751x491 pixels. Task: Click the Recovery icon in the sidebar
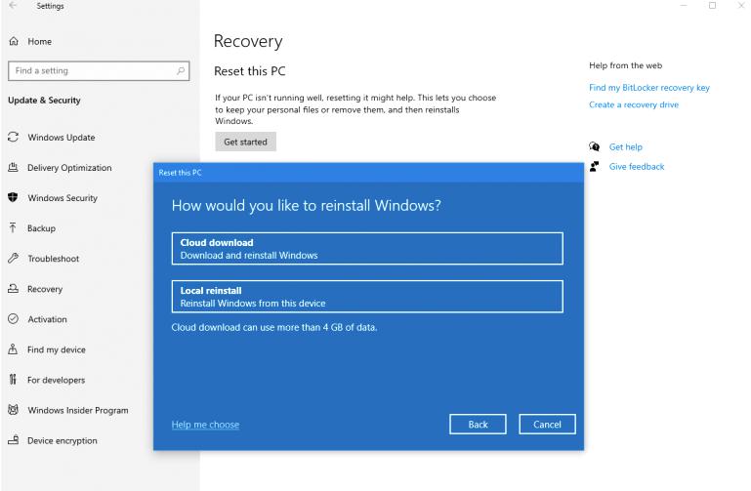(14, 289)
